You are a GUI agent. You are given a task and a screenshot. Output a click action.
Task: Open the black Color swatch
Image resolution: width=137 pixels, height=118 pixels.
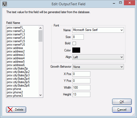pyautogui.click(x=76, y=50)
